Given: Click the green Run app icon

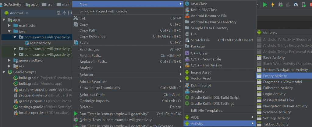Looking at the screenshot, I should [x=265, y=5].
